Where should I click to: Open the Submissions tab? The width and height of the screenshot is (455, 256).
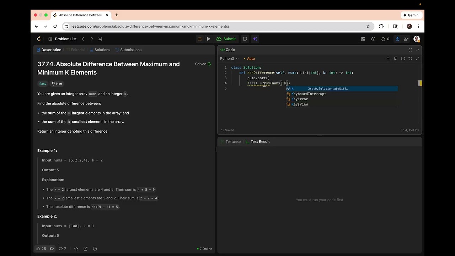pos(128,50)
